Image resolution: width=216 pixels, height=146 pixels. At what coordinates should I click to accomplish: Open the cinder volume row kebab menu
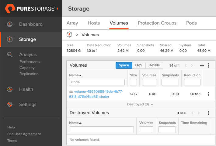(x=209, y=94)
